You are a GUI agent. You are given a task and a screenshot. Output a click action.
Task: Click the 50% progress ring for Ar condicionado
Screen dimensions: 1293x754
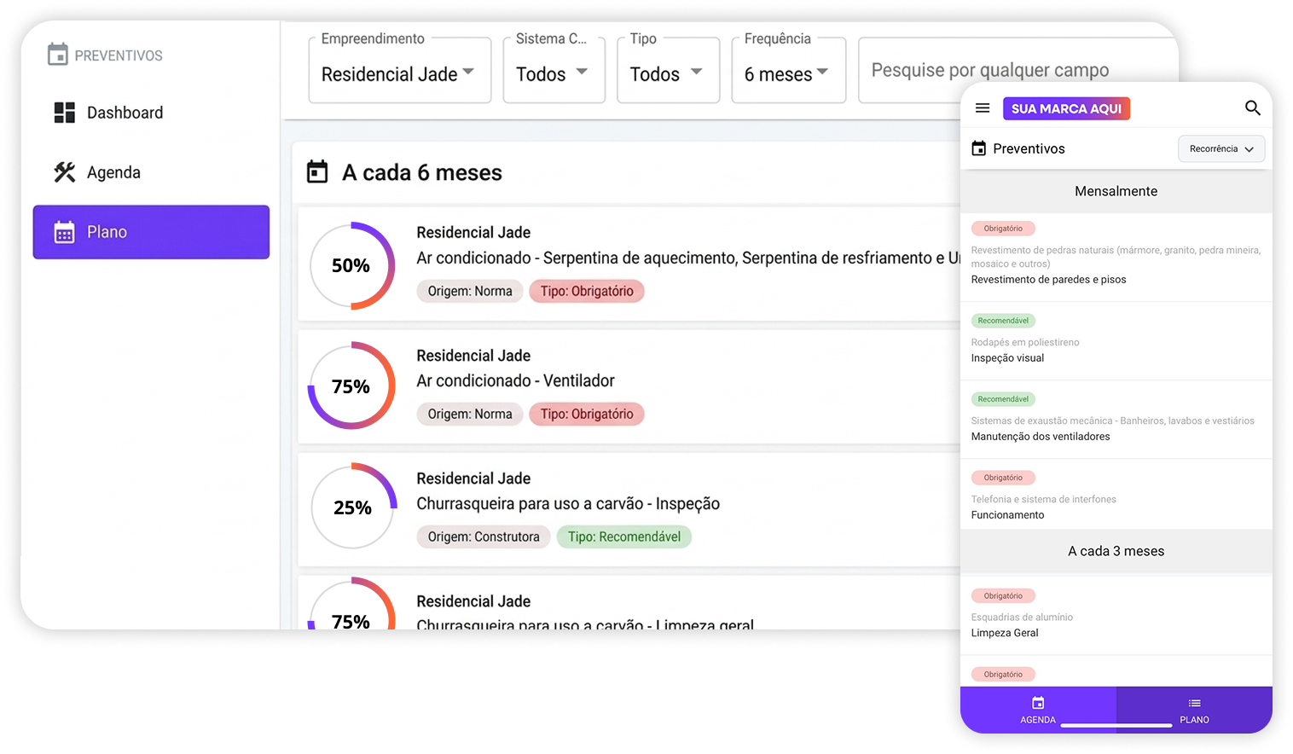tap(351, 265)
